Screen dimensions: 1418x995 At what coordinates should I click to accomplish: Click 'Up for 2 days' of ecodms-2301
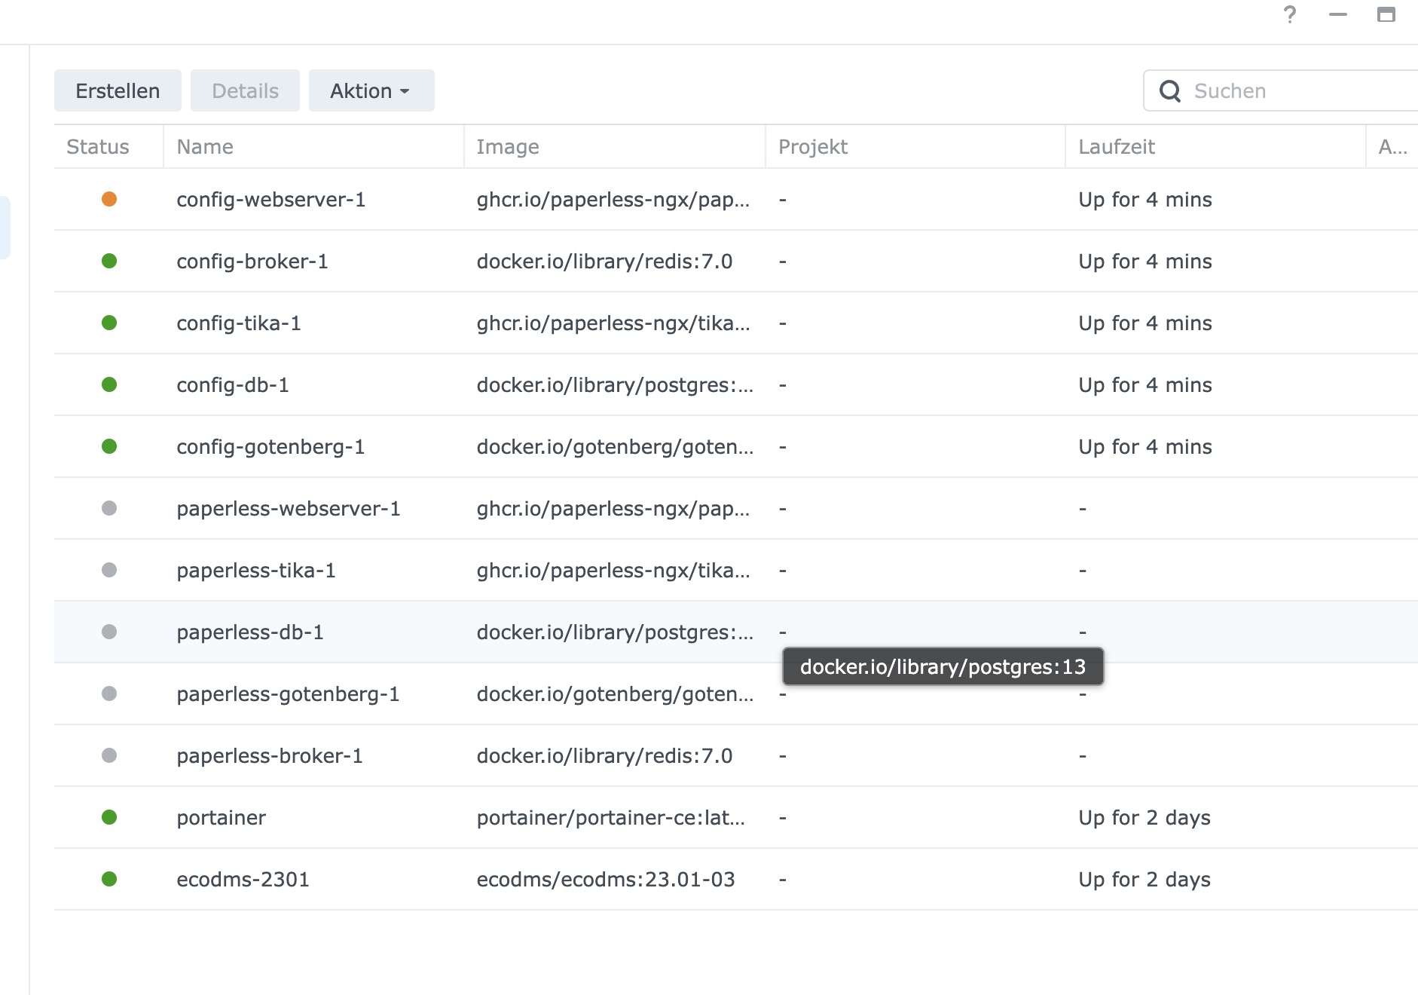click(x=1144, y=880)
